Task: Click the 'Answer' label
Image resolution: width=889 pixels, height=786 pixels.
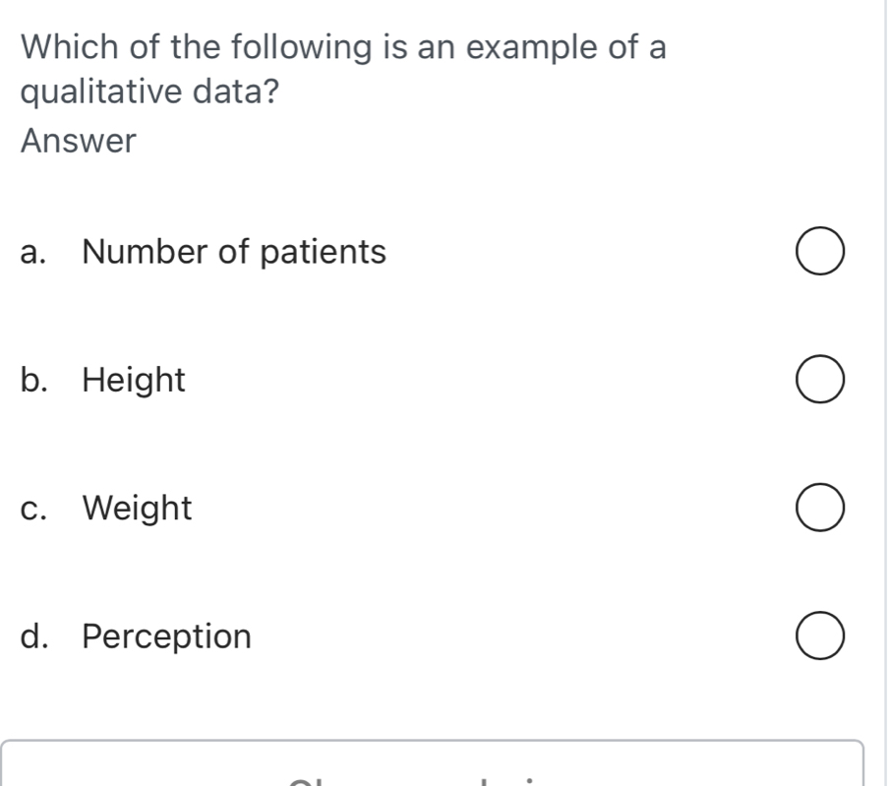Action: pyautogui.click(x=79, y=141)
